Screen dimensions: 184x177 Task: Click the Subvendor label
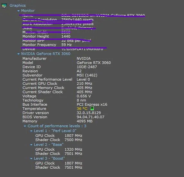coord(32,75)
